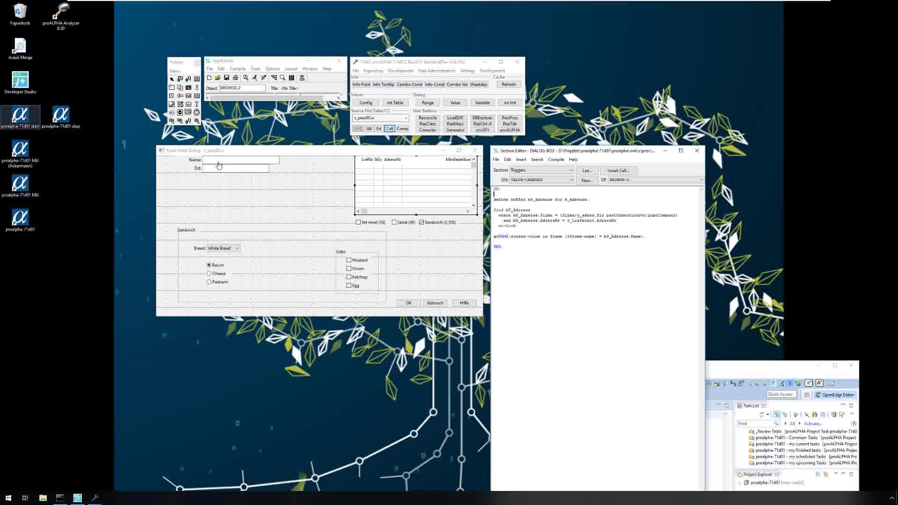
Task: Click the Task List help question-mark icon
Action: 854,424
